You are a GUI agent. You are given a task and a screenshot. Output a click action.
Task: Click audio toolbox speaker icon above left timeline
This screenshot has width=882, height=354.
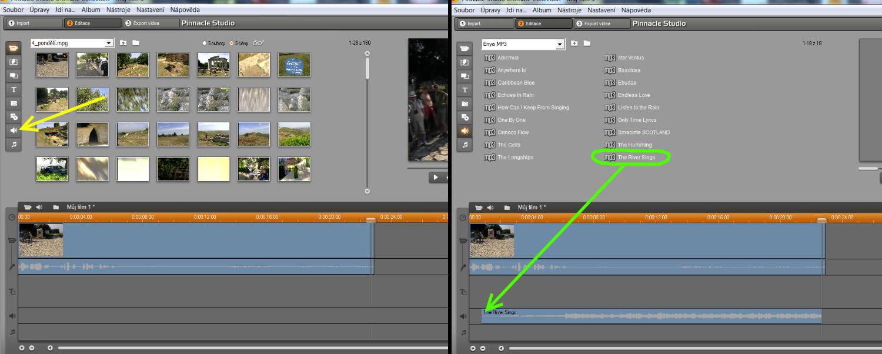(39, 207)
